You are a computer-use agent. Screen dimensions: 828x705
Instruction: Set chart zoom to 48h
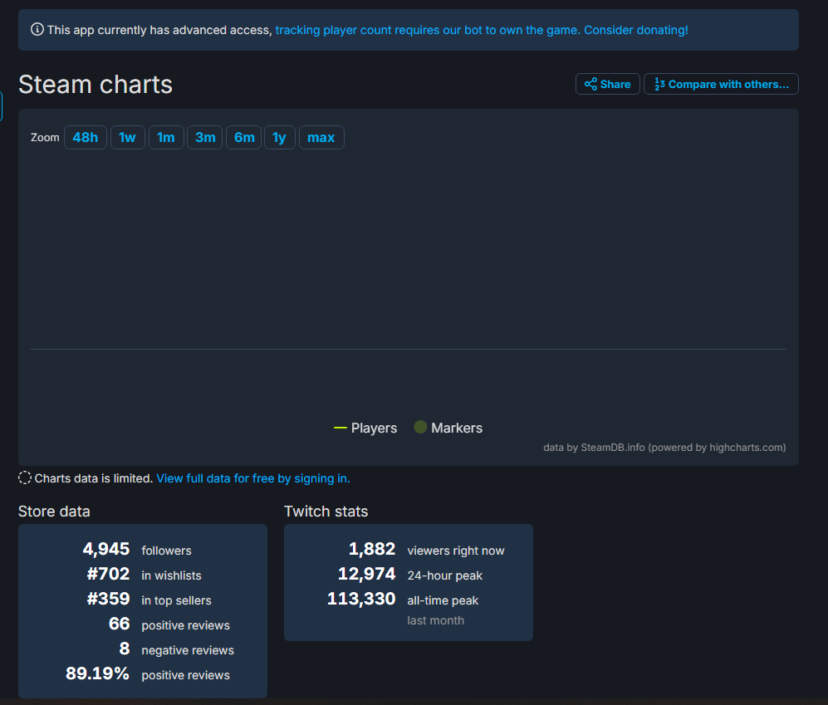86,137
